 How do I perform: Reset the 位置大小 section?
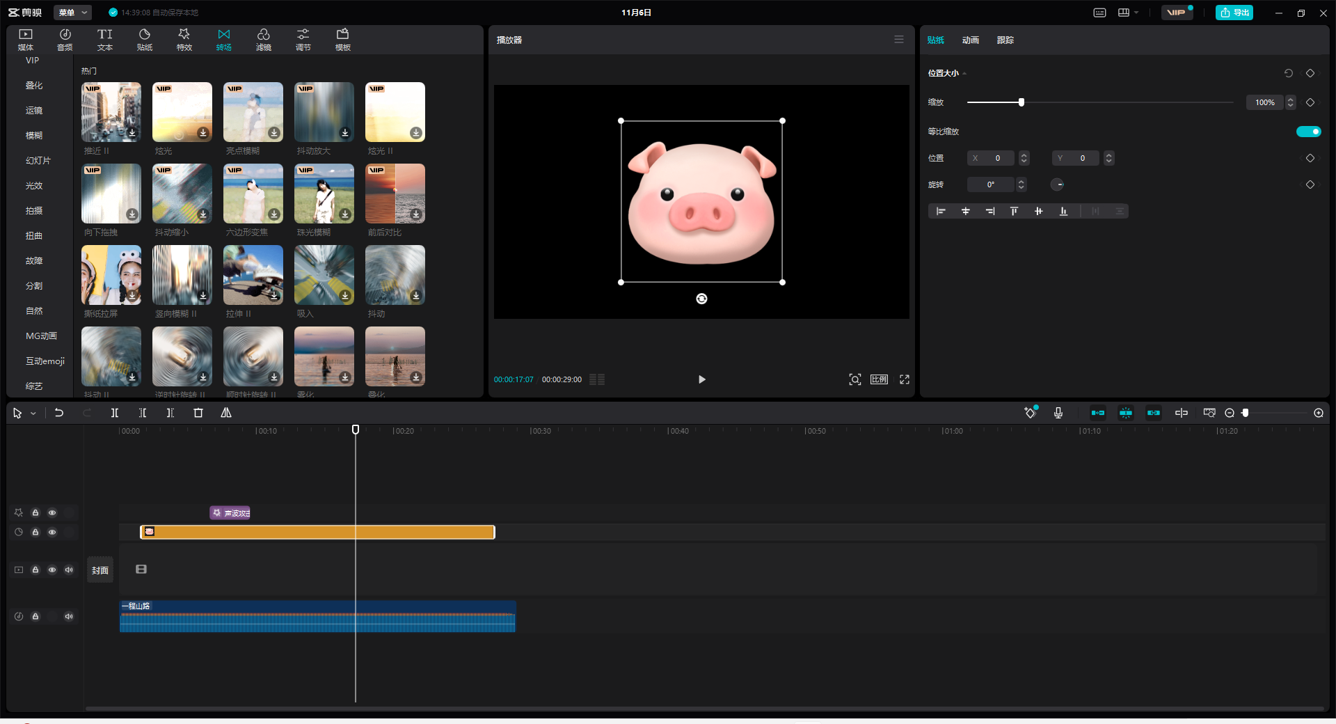coord(1289,73)
